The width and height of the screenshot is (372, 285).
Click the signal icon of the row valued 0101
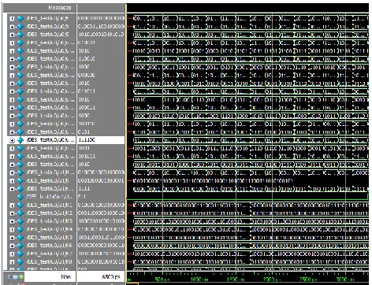pyautogui.click(x=20, y=132)
